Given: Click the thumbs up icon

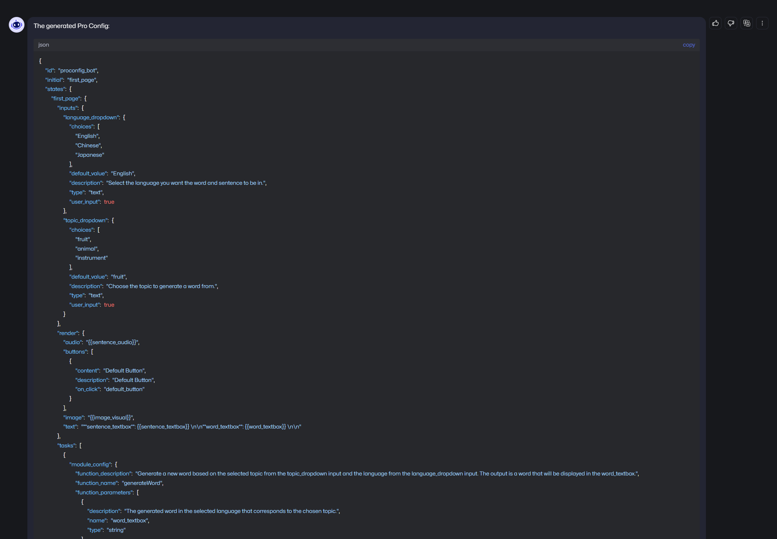Looking at the screenshot, I should pos(715,23).
